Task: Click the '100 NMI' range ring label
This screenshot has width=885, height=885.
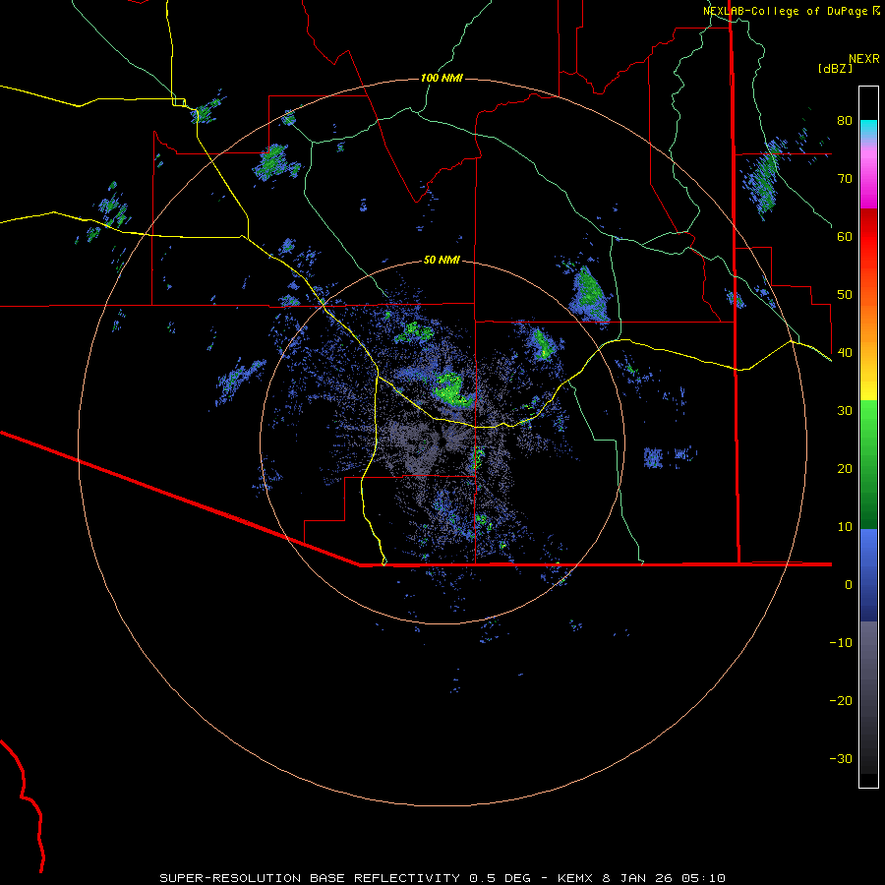Action: click(x=442, y=78)
